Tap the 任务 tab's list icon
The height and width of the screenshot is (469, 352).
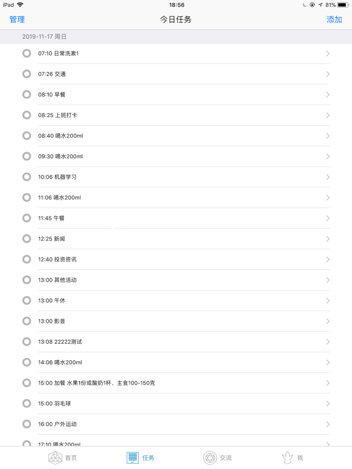click(x=132, y=457)
